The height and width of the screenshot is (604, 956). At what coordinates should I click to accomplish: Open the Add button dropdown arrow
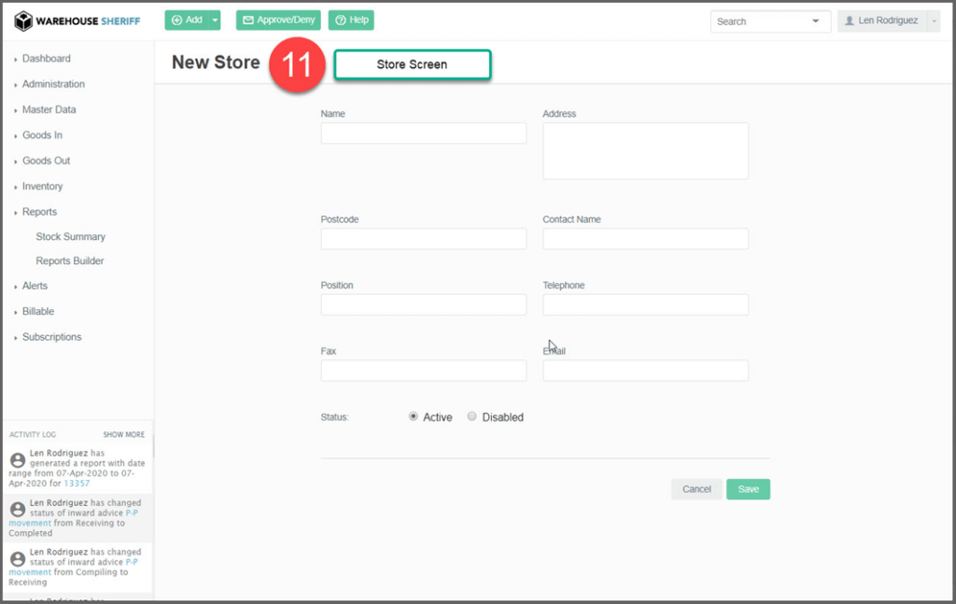click(x=215, y=20)
